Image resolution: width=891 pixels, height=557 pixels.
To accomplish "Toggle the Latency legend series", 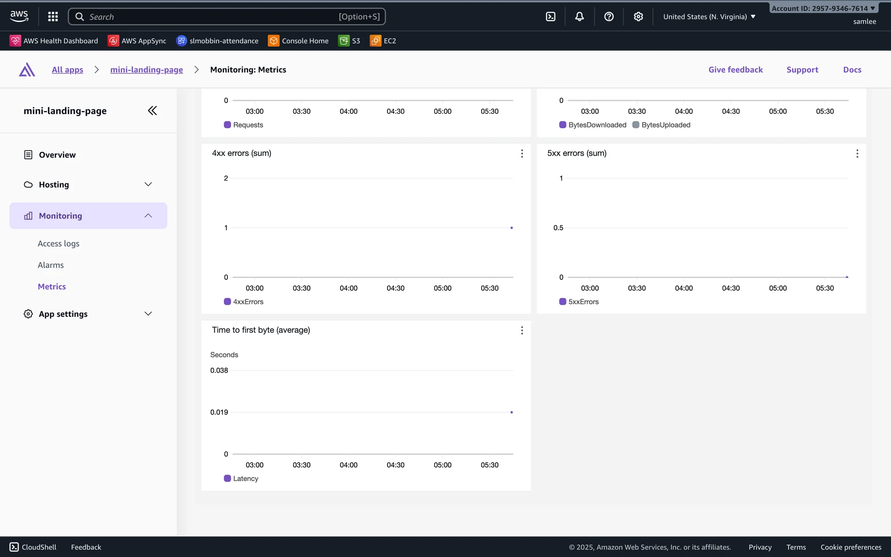I will point(241,479).
